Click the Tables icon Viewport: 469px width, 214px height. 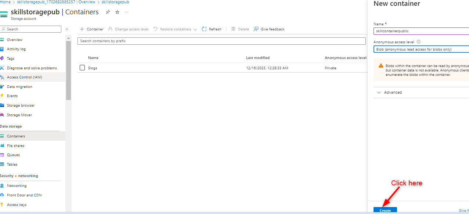[x=2, y=165]
